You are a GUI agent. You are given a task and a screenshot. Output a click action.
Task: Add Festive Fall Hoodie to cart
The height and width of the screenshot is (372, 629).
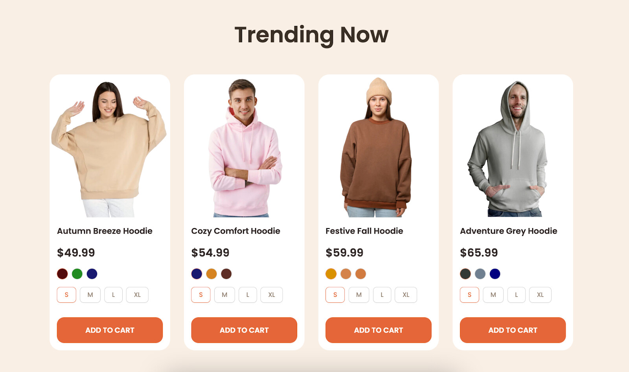[x=379, y=330]
